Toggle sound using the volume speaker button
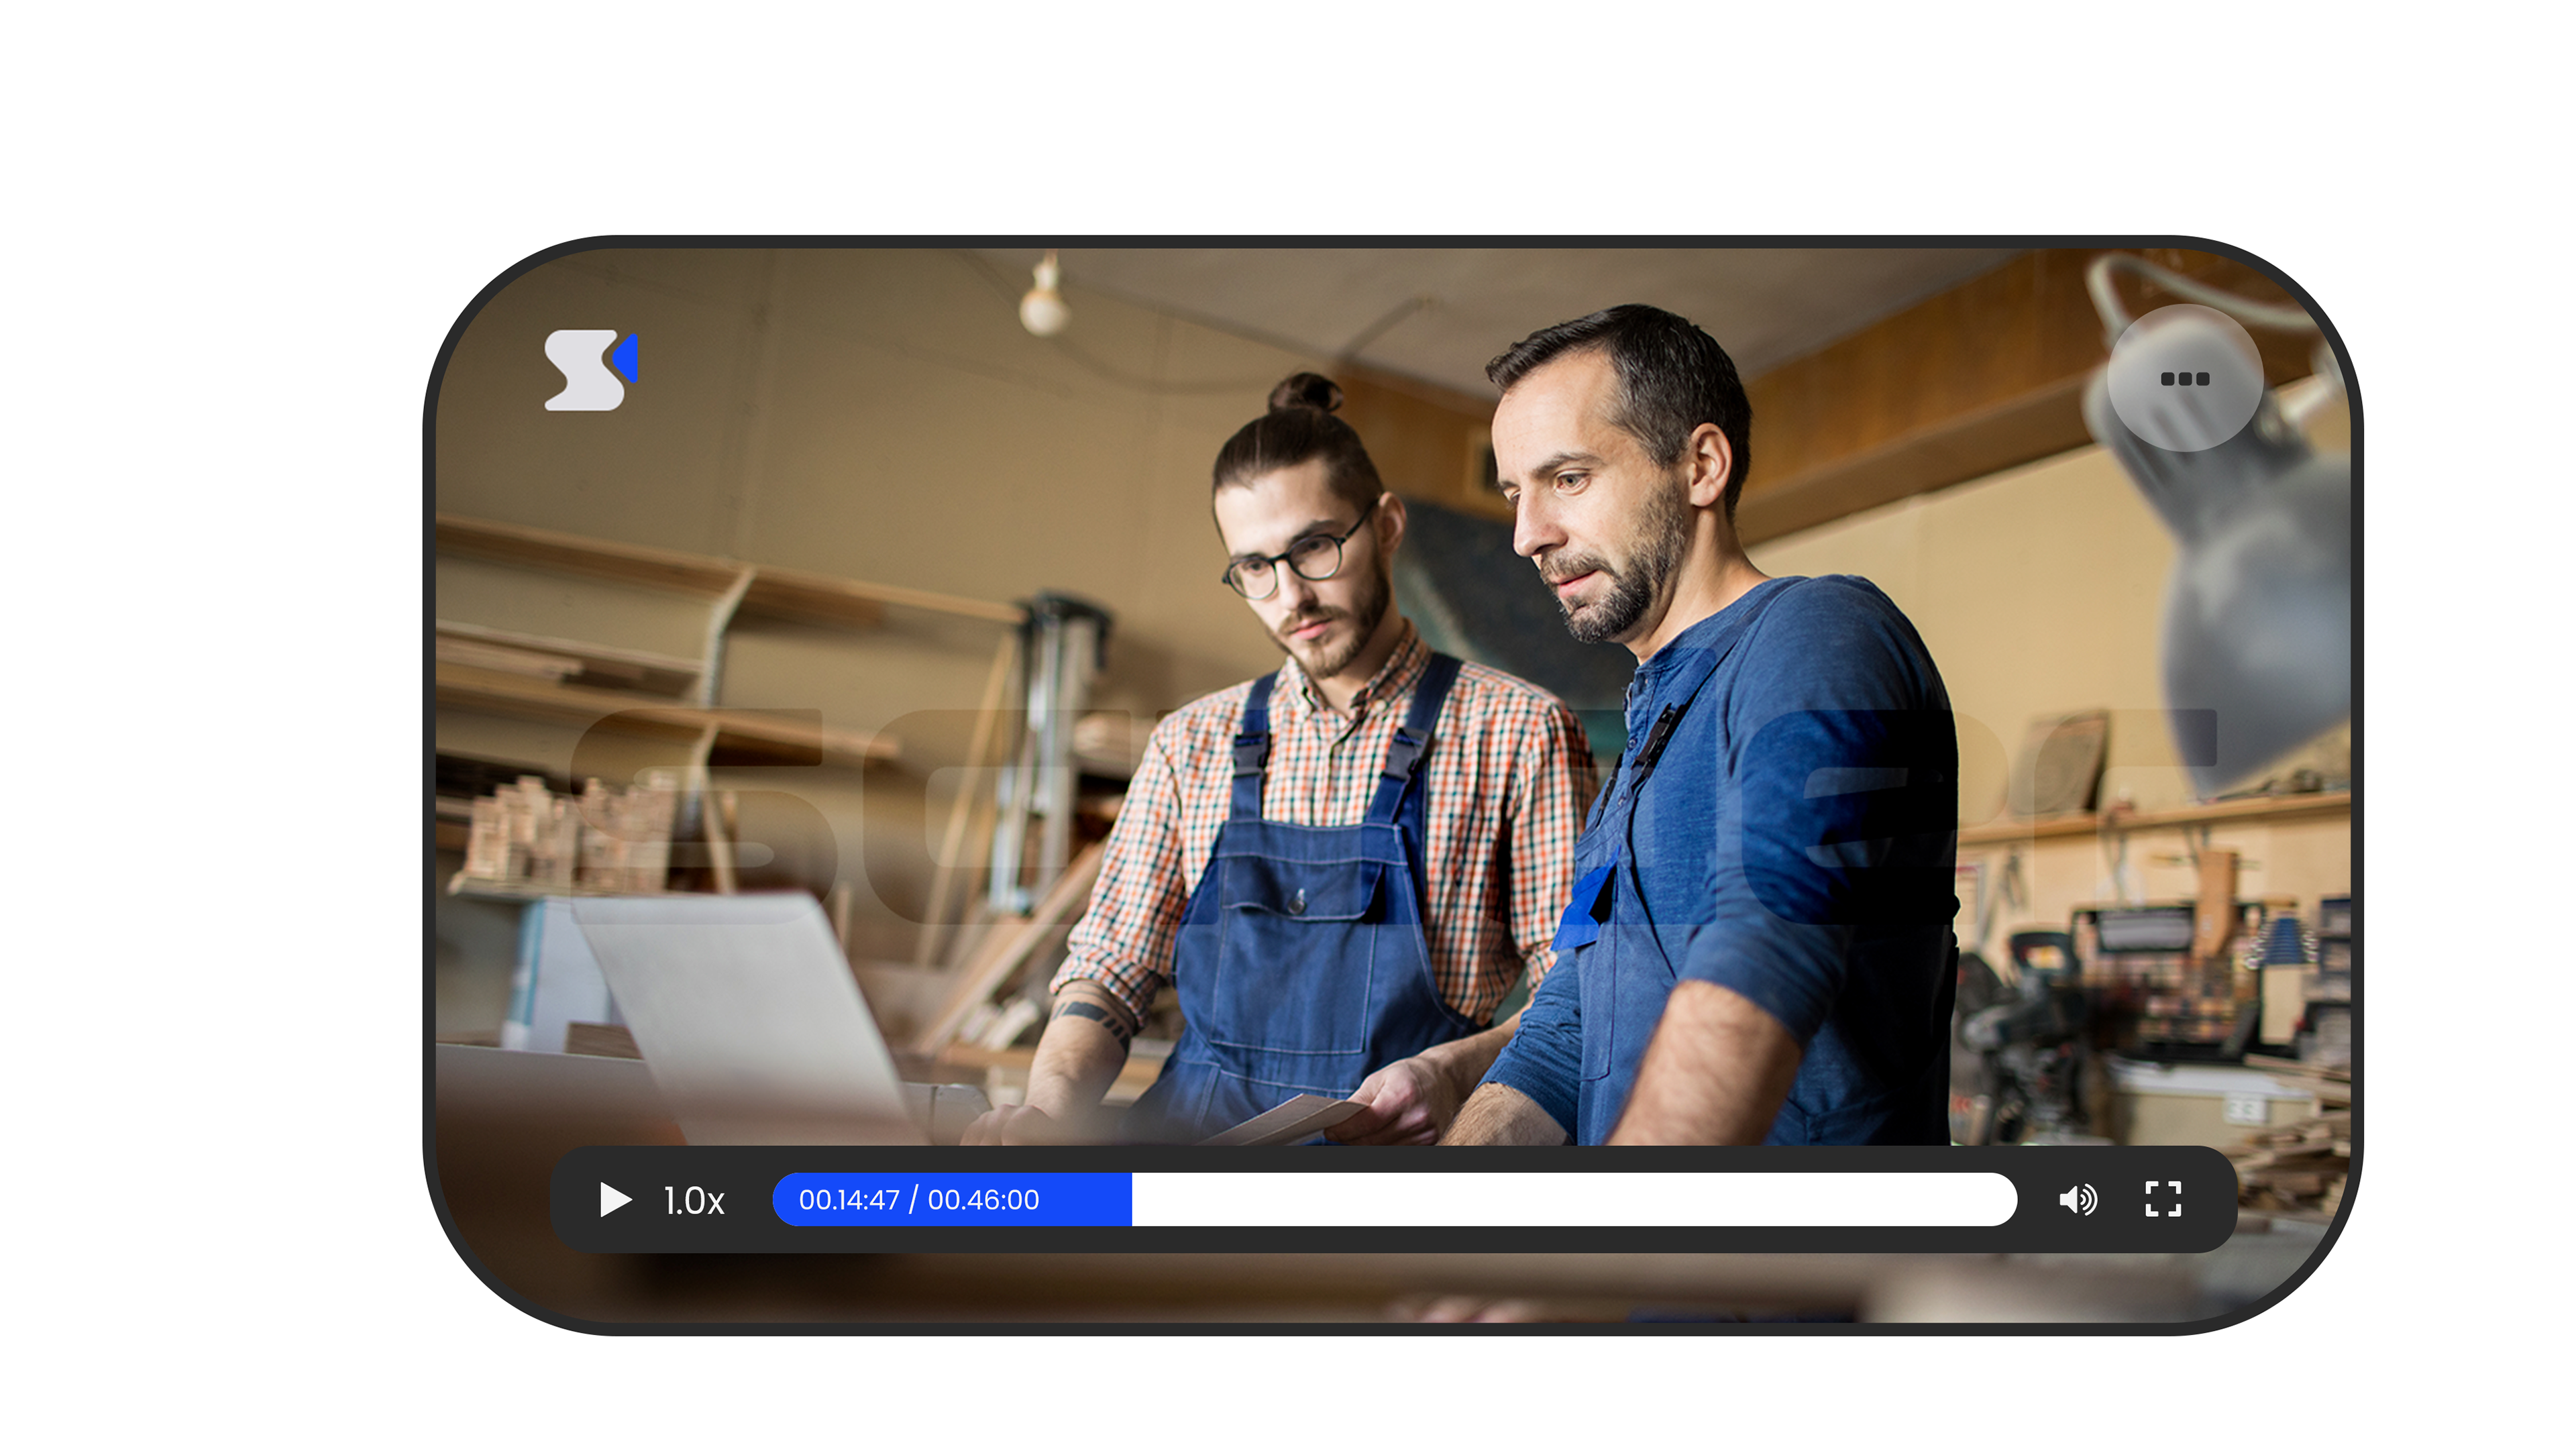The height and width of the screenshot is (1449, 2576). tap(2077, 1199)
